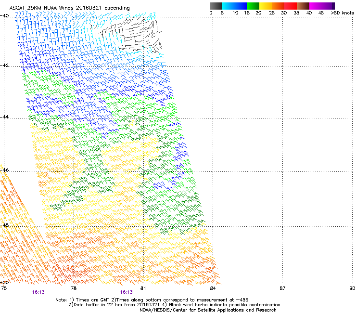Click the ASCAT 25KM NOAA Winds title

69,8
